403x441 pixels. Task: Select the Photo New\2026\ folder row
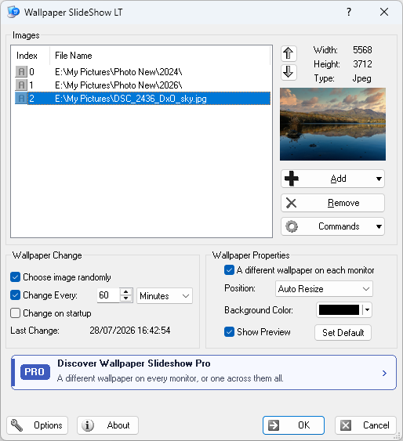point(143,85)
